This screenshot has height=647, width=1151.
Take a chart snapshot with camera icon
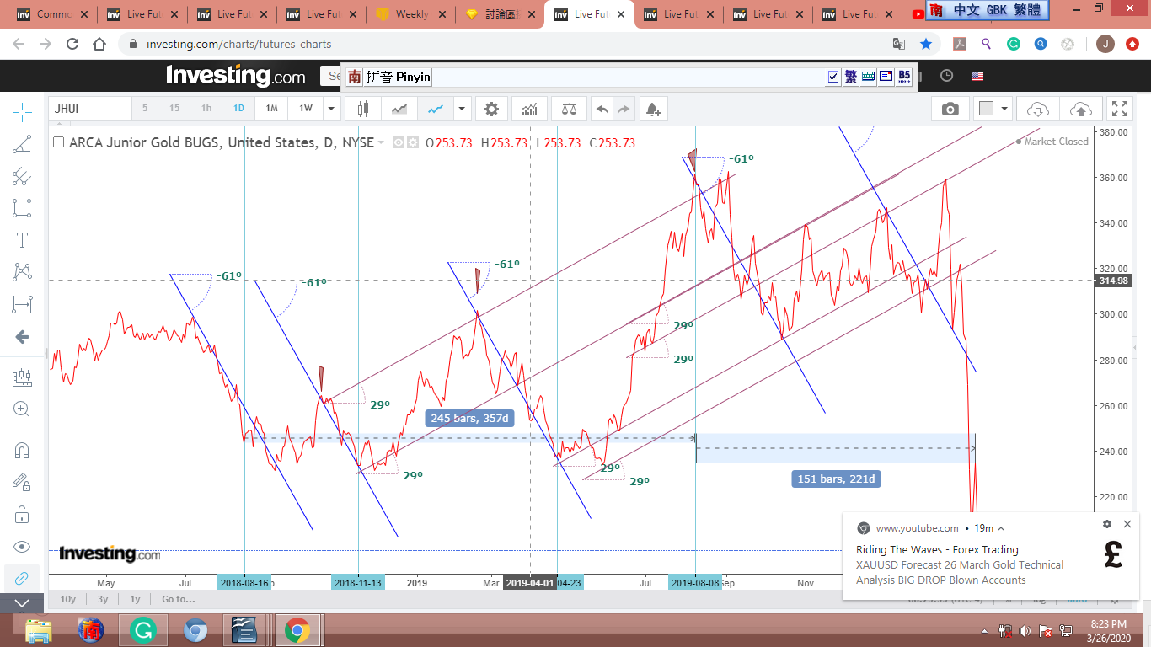[x=950, y=109]
